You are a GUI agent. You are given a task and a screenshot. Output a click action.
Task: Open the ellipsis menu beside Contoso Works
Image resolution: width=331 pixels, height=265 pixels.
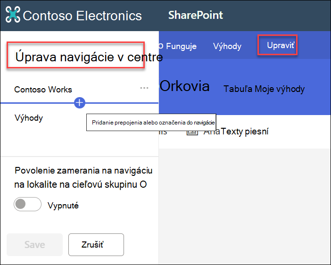[144, 88]
